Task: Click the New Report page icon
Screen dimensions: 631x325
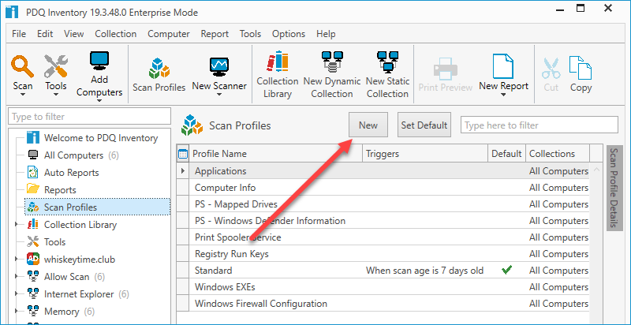Action: 503,66
